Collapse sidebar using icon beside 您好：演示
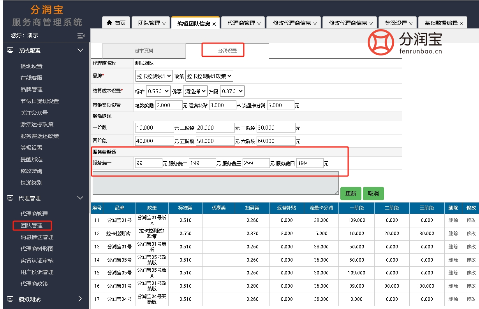The image size is (479, 309). (x=80, y=35)
